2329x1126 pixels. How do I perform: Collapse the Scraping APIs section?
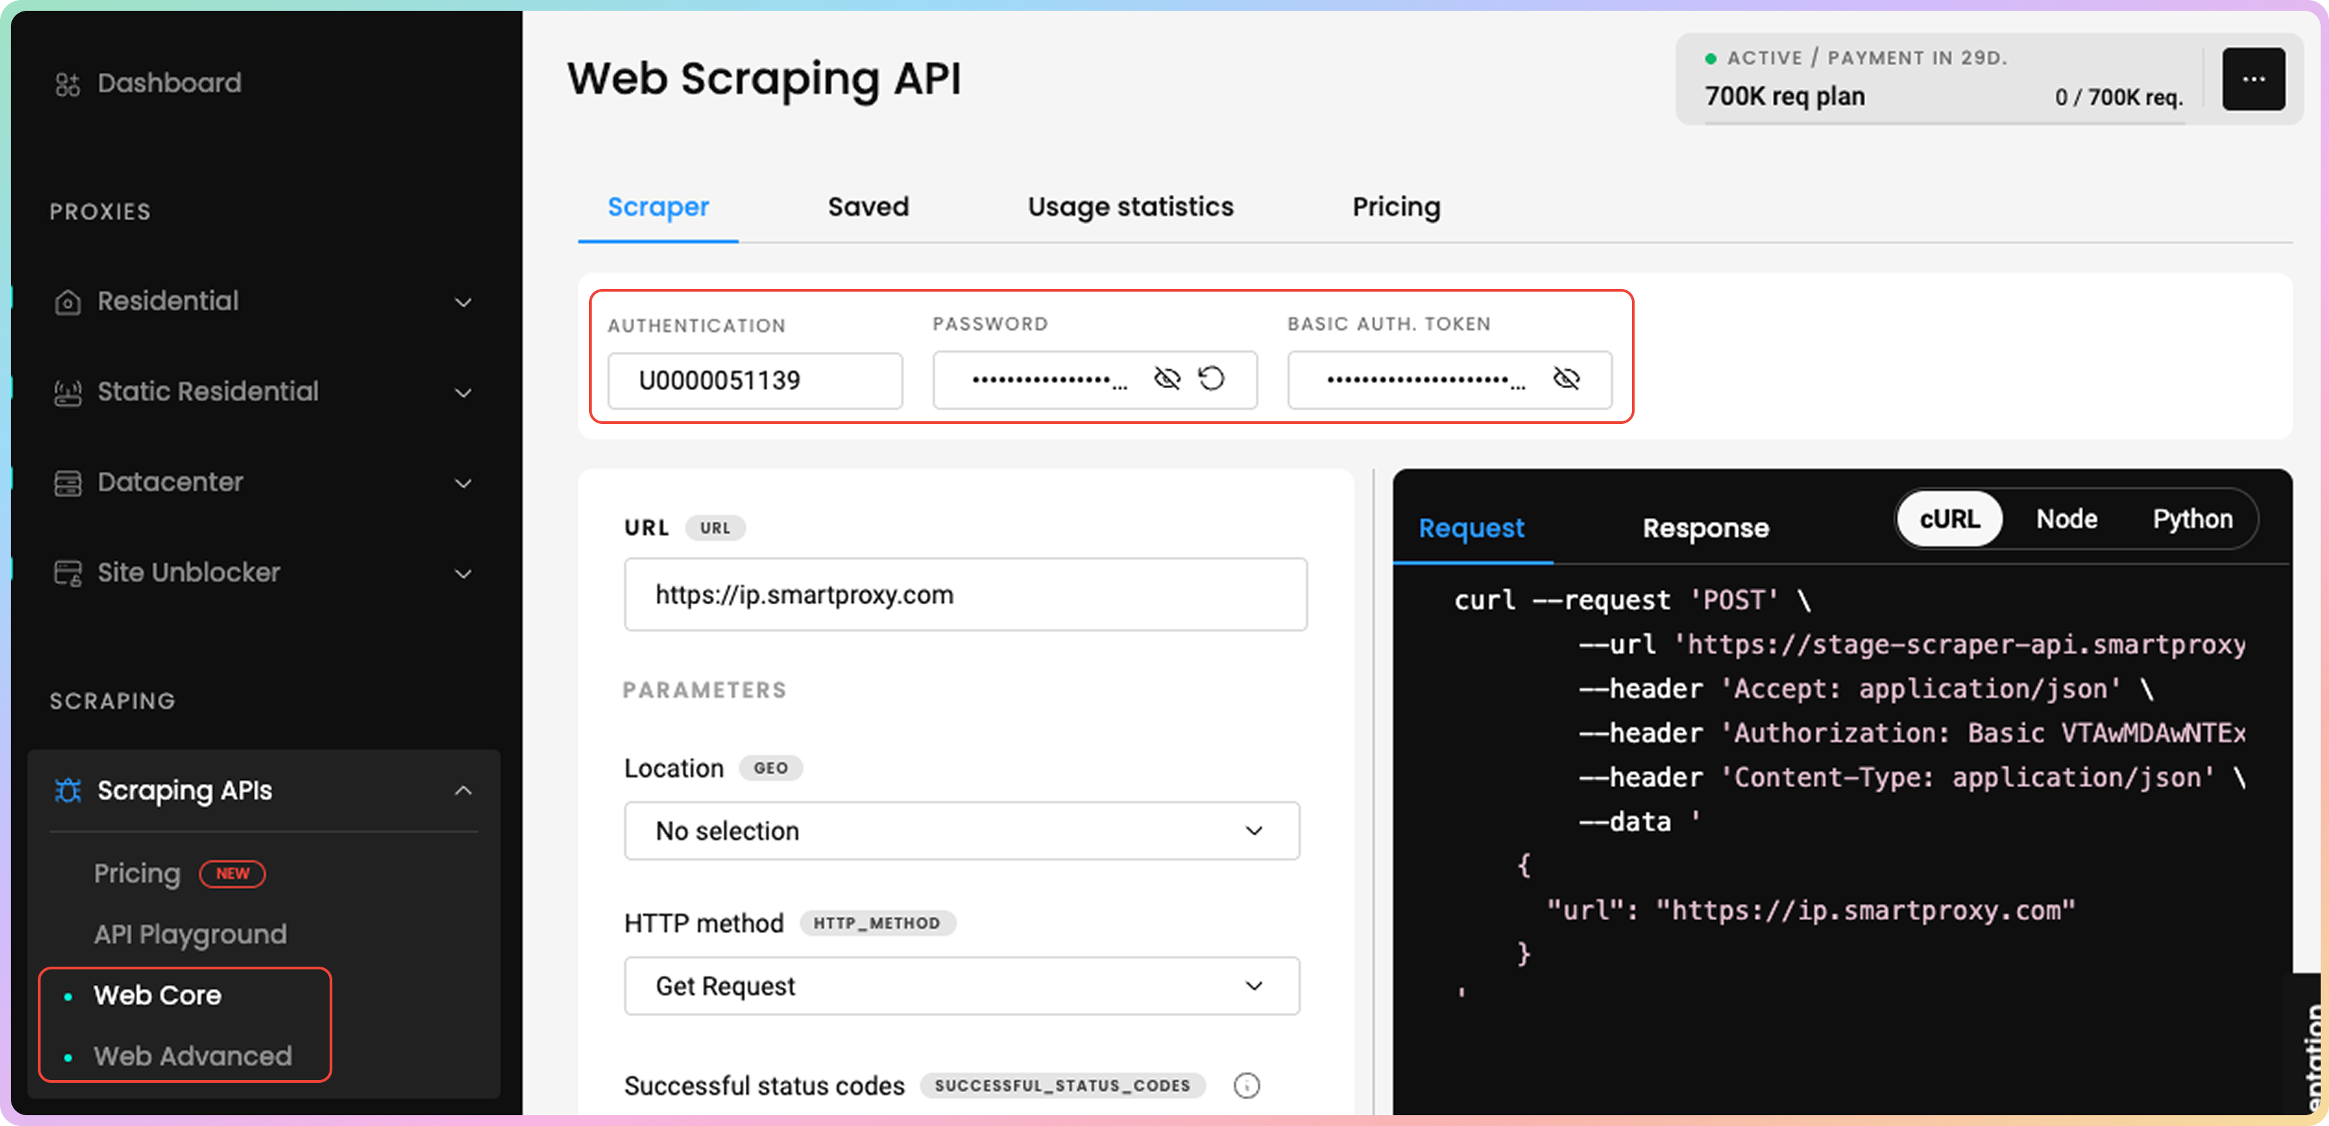(x=463, y=790)
